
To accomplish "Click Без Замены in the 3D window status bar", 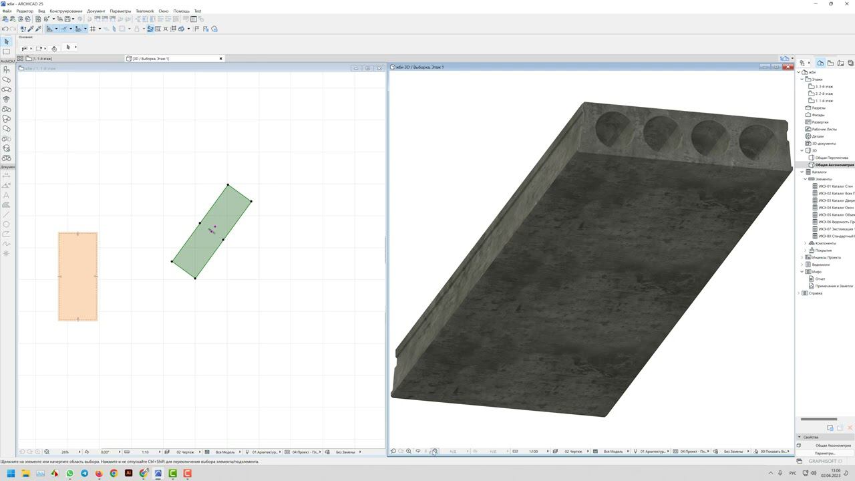I will [733, 452].
